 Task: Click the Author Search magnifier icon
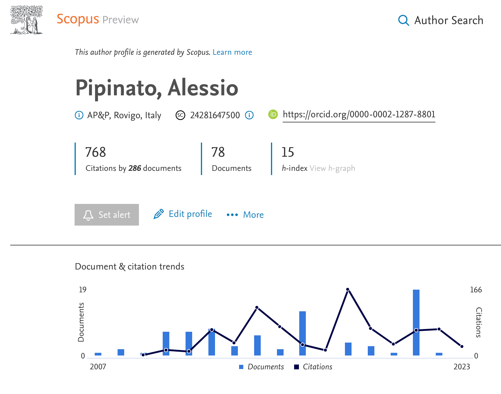tap(403, 20)
